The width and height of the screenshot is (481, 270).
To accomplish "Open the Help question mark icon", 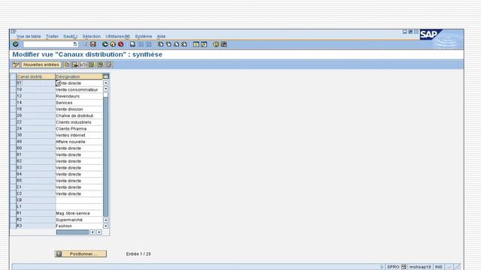I will coord(216,44).
